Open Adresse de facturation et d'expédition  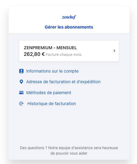[63, 82]
